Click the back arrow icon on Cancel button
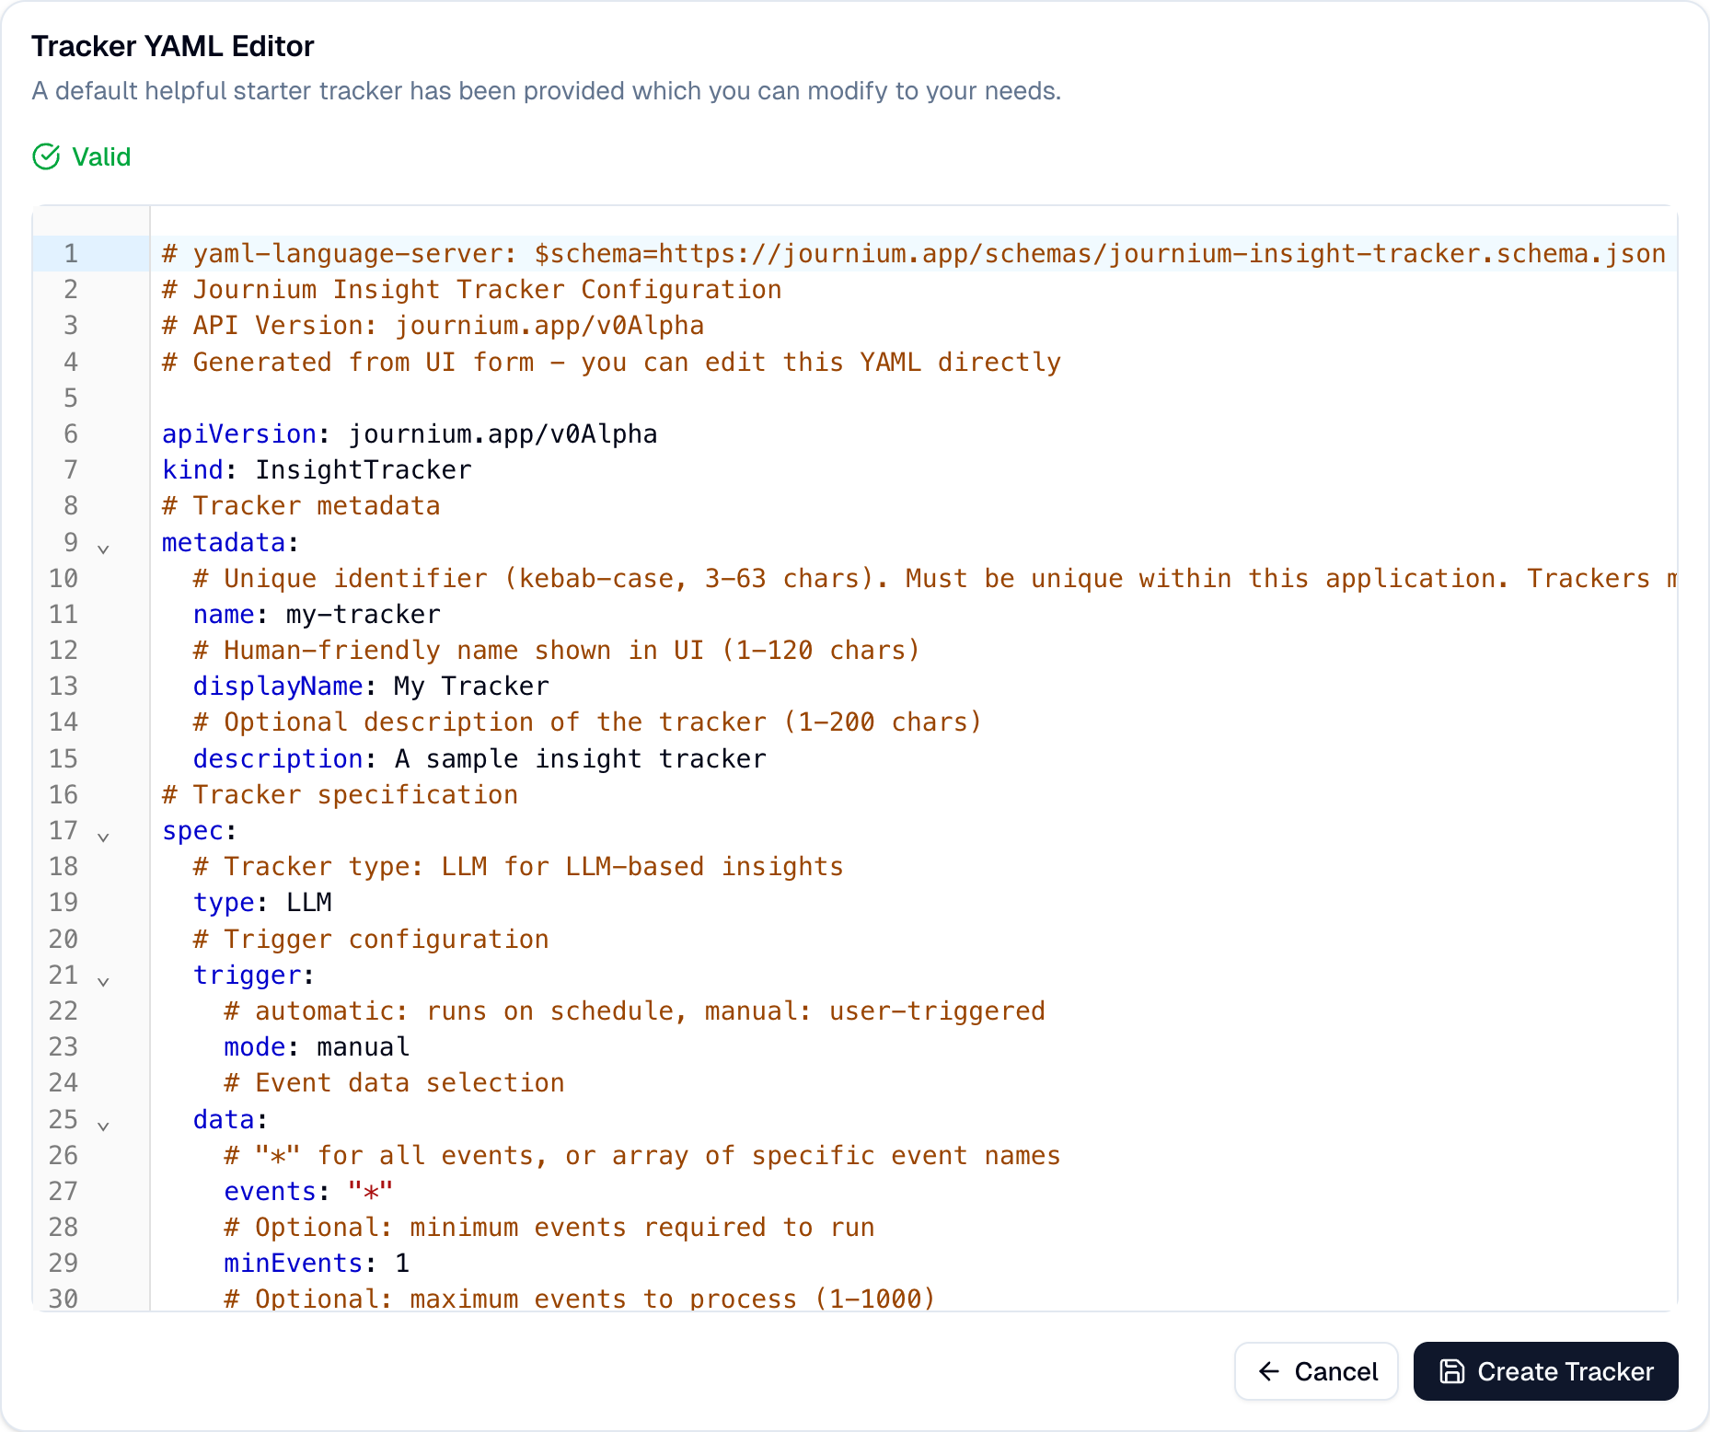The height and width of the screenshot is (1432, 1710). click(1268, 1371)
